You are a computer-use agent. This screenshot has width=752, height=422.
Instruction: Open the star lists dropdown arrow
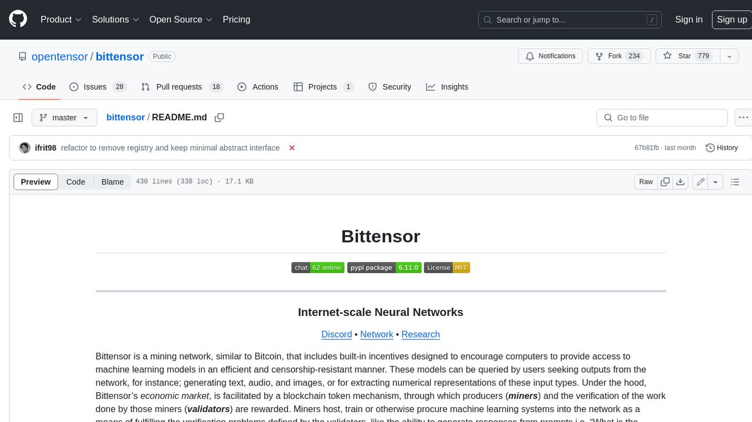click(729, 56)
